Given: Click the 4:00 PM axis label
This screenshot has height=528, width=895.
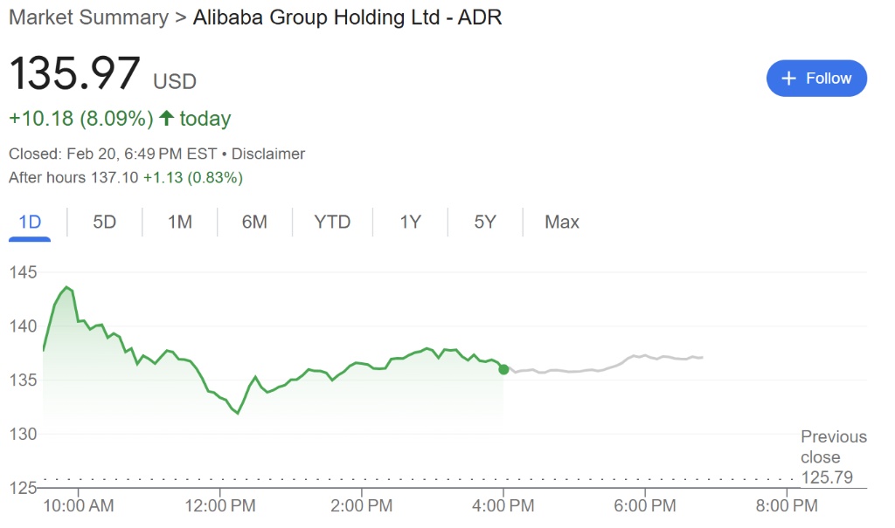Looking at the screenshot, I should click(x=503, y=505).
